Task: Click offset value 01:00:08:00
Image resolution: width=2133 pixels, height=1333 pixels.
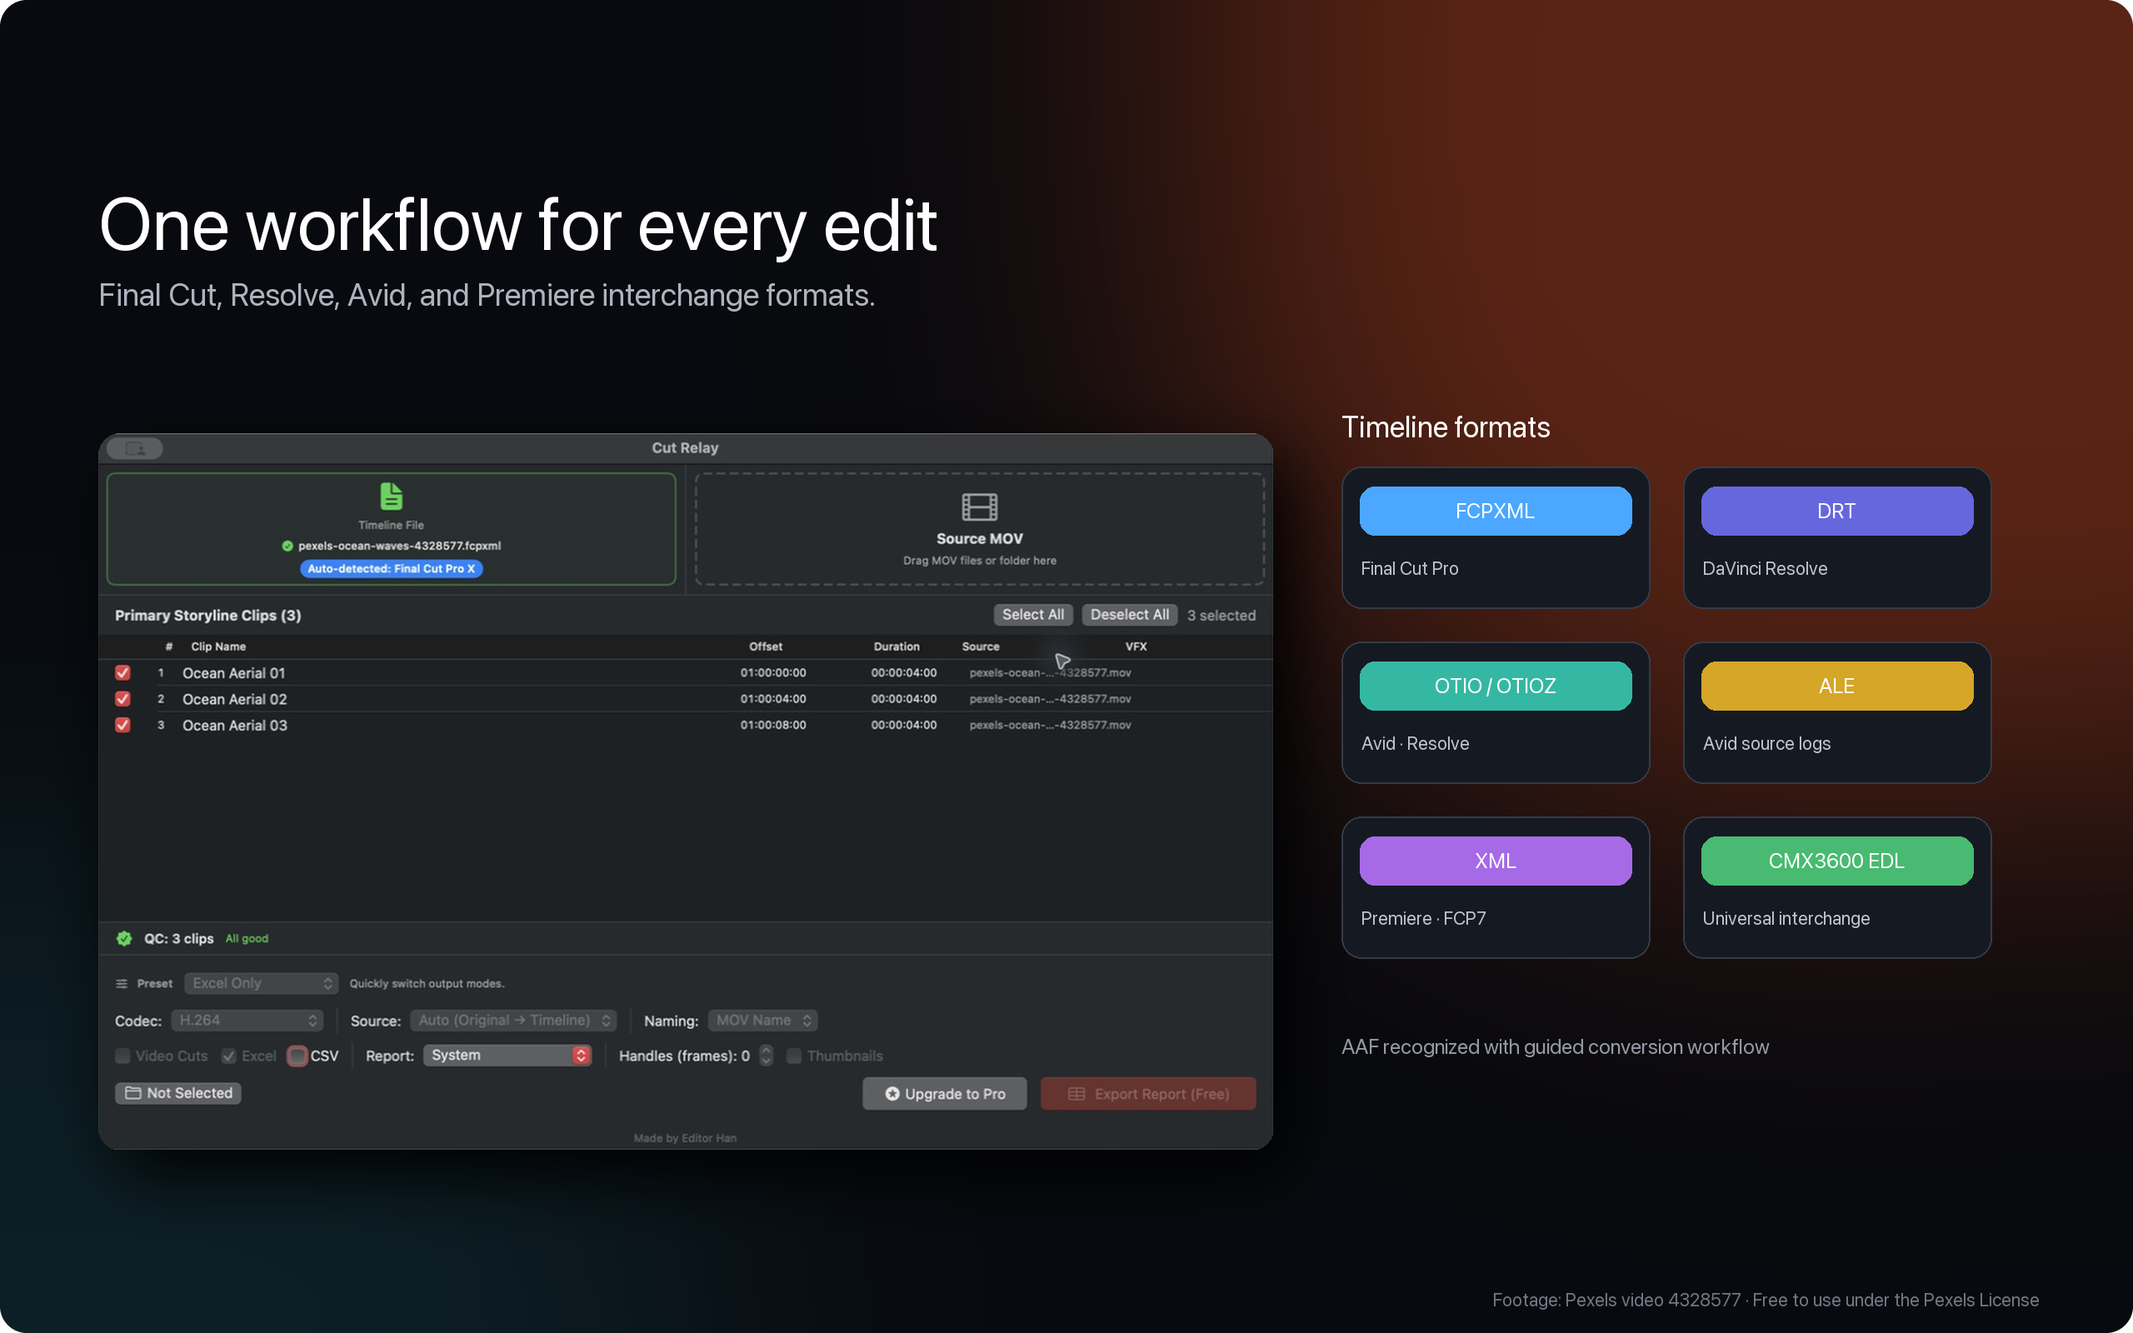Action: [x=773, y=725]
